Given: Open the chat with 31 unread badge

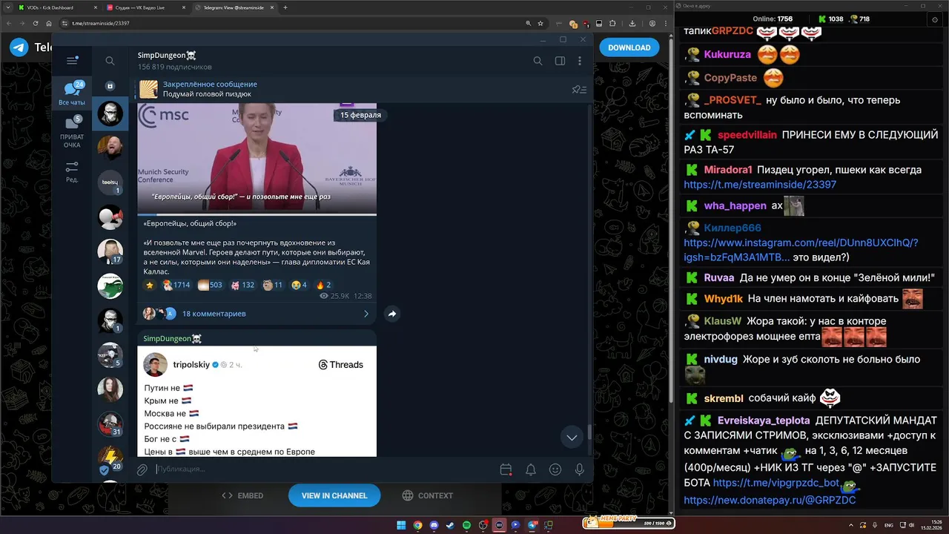Looking at the screenshot, I should 110,423.
